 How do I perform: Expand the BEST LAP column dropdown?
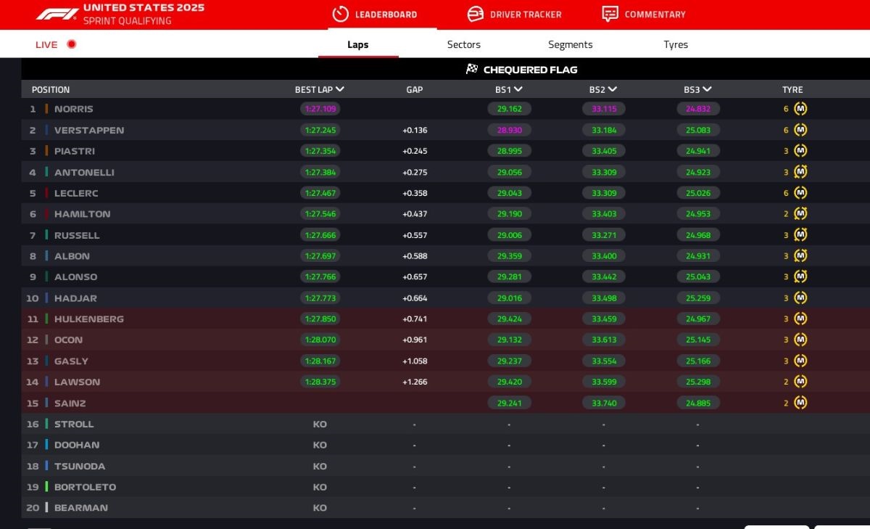(340, 89)
